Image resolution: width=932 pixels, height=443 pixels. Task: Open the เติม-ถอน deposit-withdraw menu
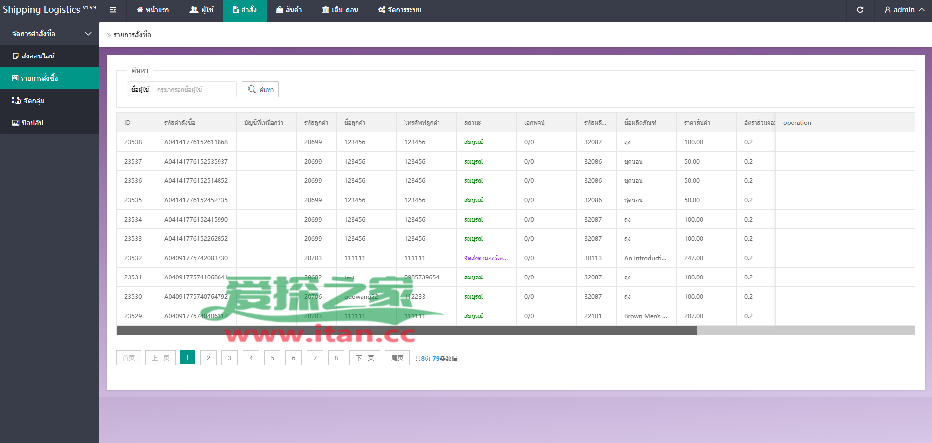point(340,10)
